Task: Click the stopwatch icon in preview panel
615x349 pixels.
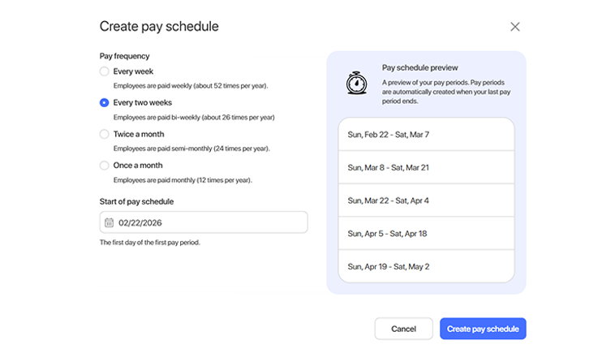Action: [355, 82]
